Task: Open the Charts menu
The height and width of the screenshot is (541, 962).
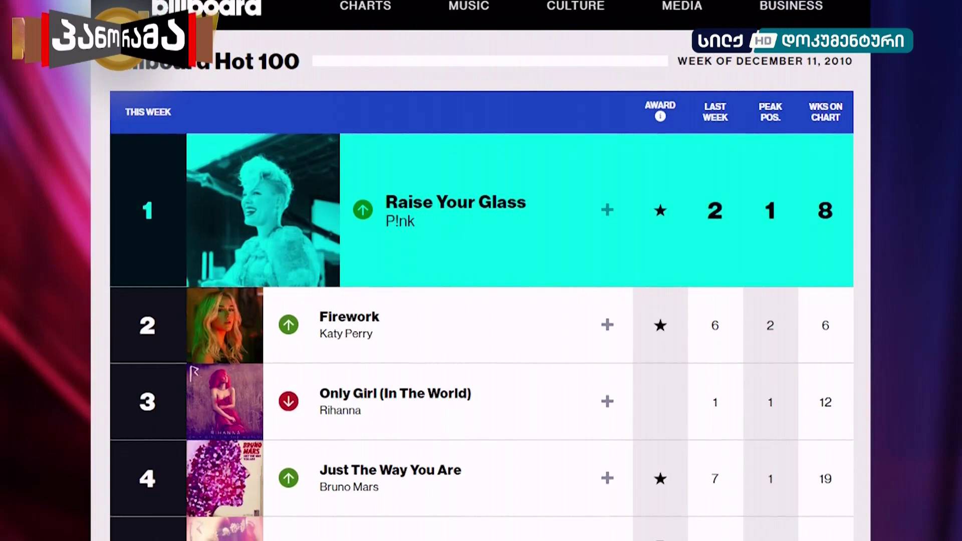Action: tap(365, 6)
